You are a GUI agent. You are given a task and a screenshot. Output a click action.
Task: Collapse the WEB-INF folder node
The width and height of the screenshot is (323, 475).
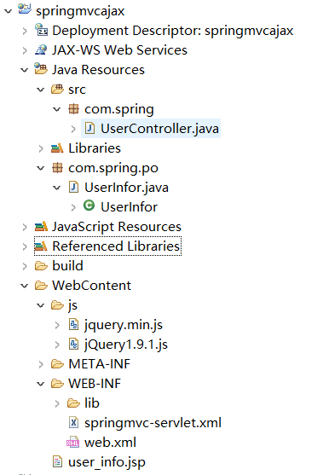coord(41,384)
